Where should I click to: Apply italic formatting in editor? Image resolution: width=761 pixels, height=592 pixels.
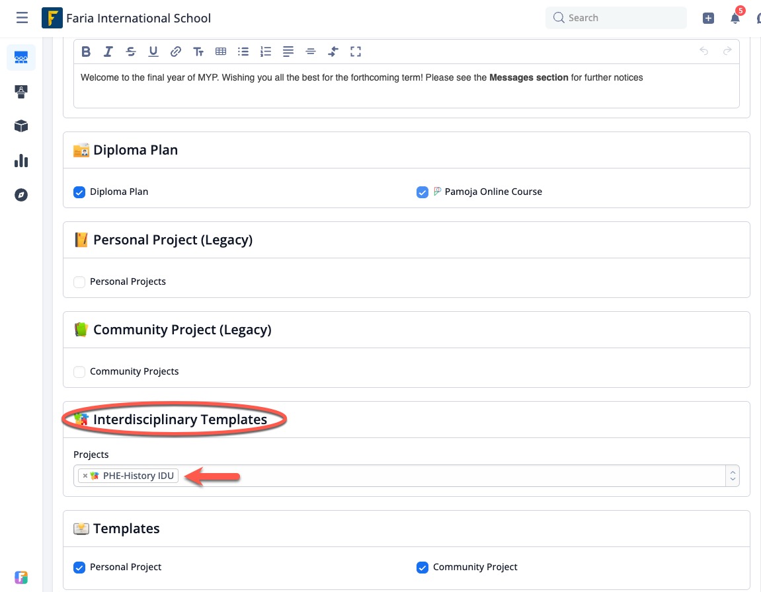(108, 52)
